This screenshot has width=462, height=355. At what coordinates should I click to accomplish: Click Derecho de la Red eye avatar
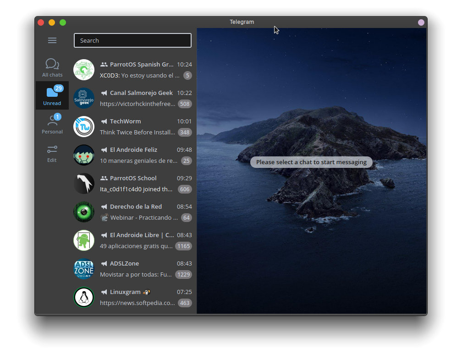(84, 212)
